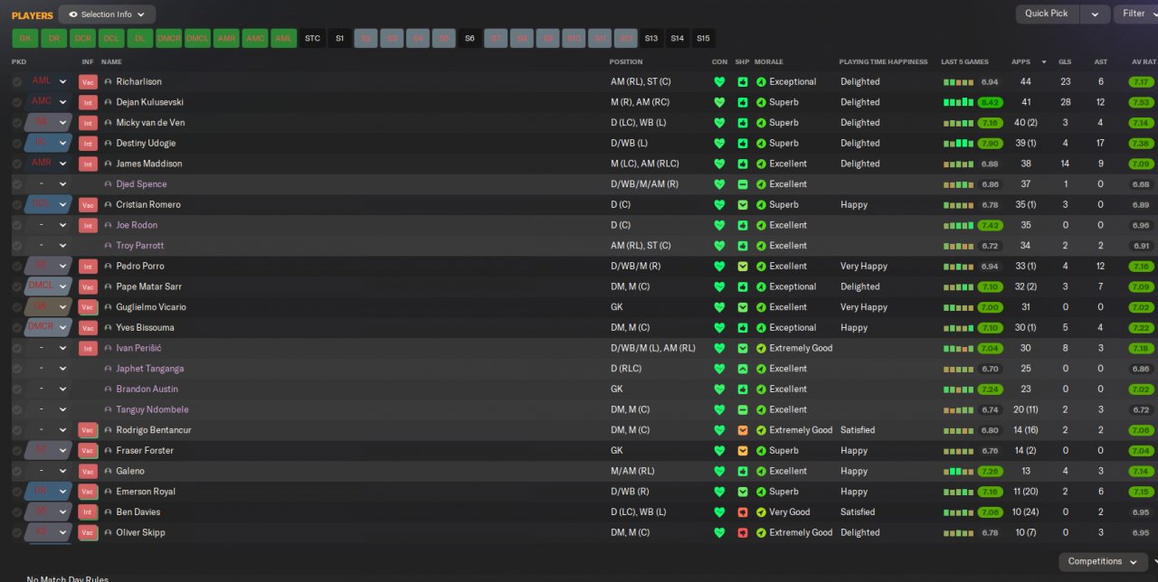
Task: Open Djed Spence's unassigned position dropdown
Action: (49, 184)
